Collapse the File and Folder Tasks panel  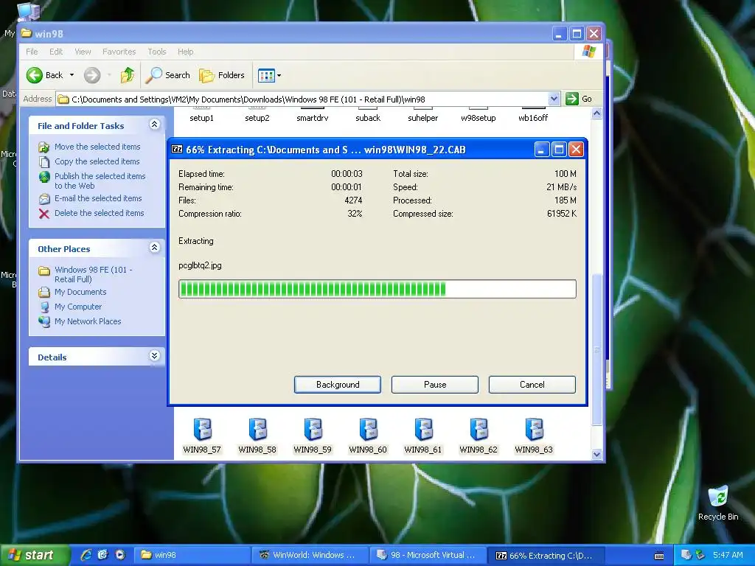154,125
